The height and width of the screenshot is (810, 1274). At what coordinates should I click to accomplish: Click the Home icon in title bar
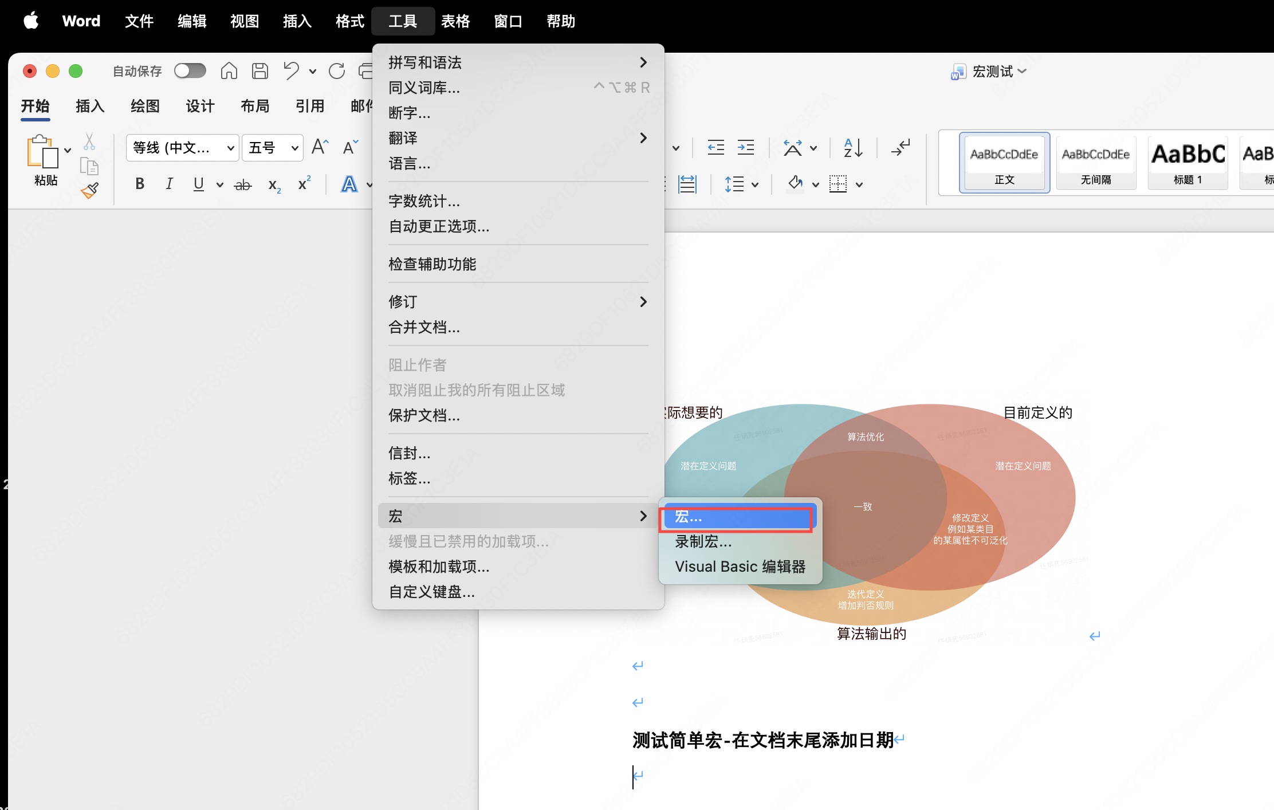click(x=229, y=71)
